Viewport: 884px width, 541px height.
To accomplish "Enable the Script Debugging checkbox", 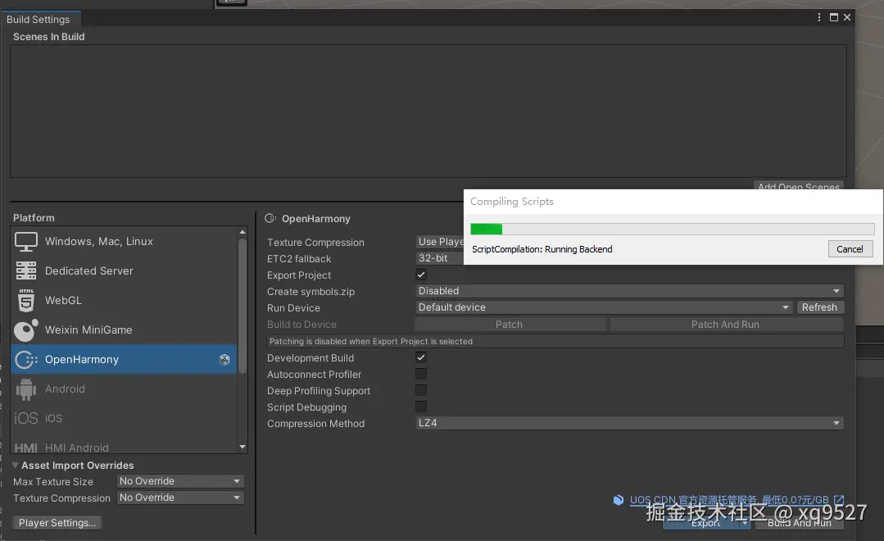I will coord(421,407).
